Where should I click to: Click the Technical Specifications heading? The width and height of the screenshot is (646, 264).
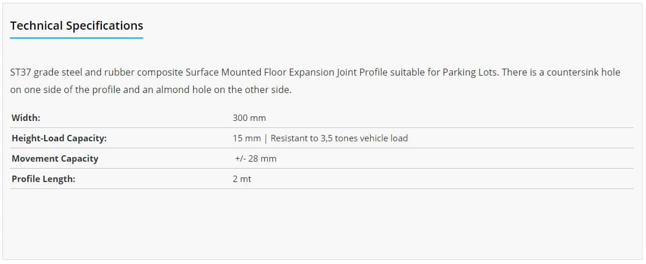[77, 26]
